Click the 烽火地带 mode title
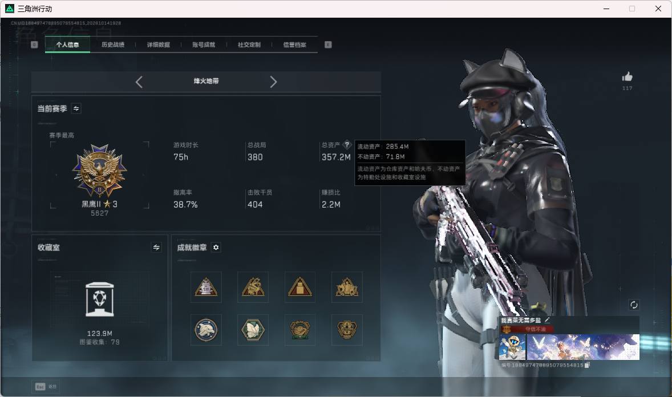Screen dimensions: 672x397 206,81
